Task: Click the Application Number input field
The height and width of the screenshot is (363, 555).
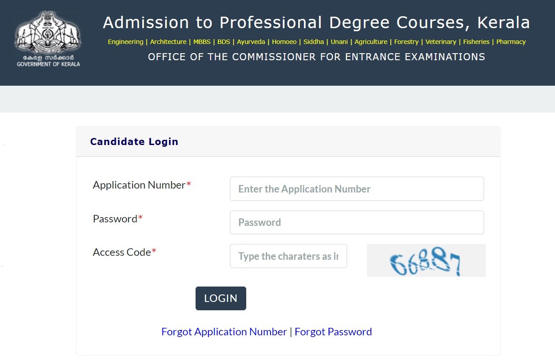Action: 357,189
